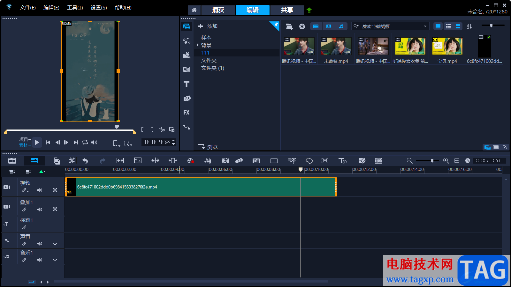The width and height of the screenshot is (511, 287).
Task: Switch to Storyboard view in timeline toolbar
Action: click(12, 161)
